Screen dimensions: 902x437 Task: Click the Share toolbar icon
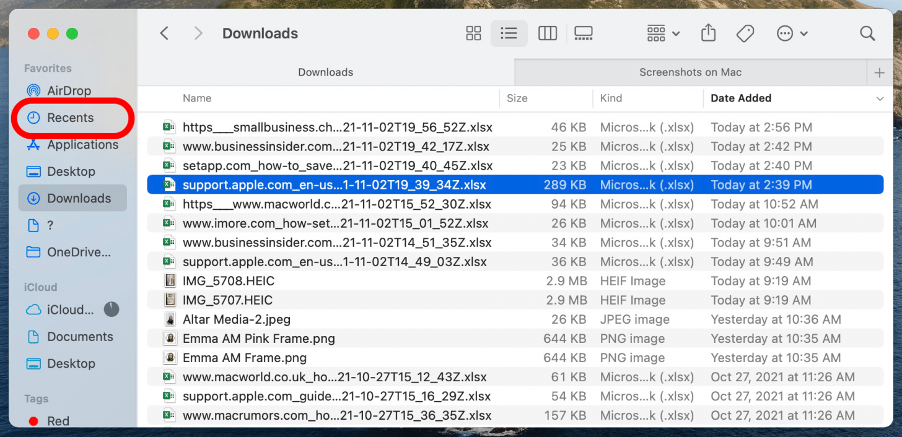click(708, 33)
